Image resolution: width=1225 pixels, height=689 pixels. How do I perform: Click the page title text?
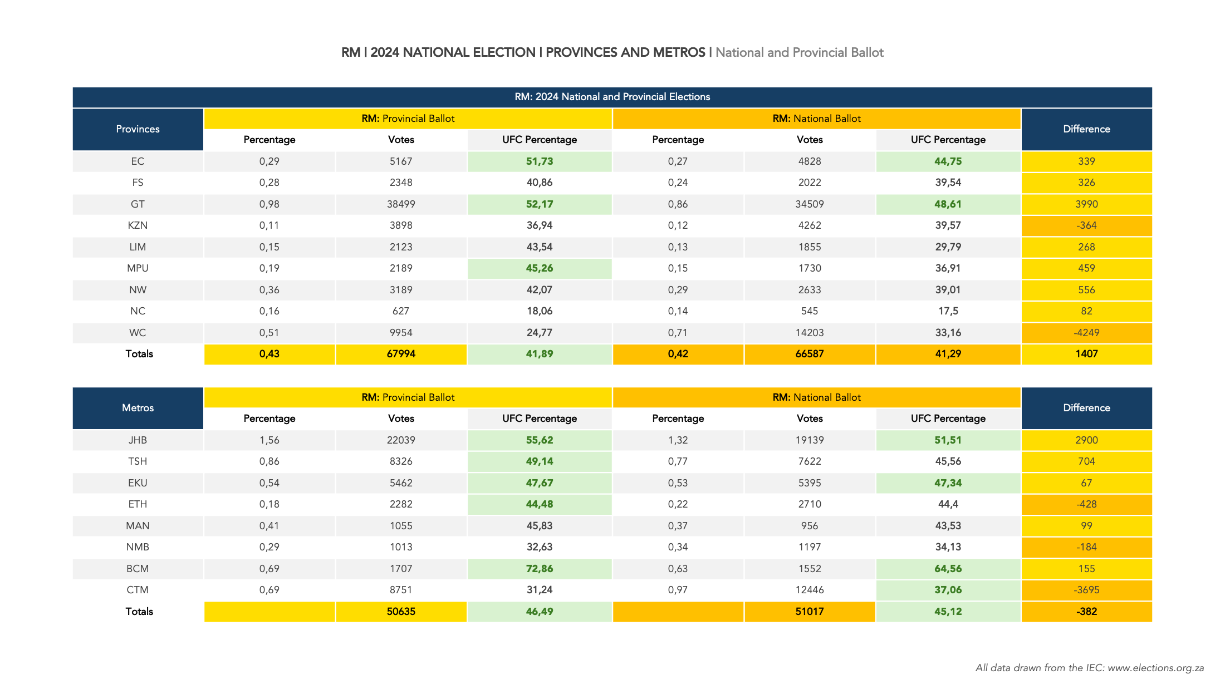click(612, 52)
